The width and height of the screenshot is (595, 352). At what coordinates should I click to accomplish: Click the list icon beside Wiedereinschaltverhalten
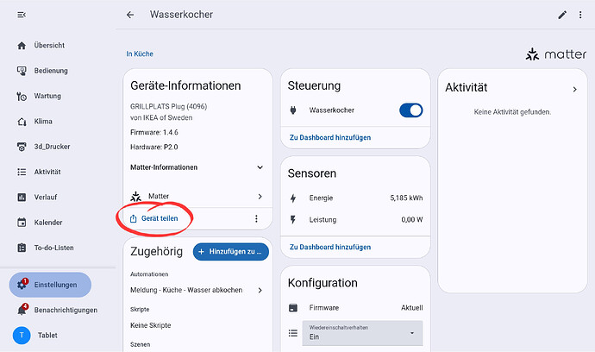[293, 333]
